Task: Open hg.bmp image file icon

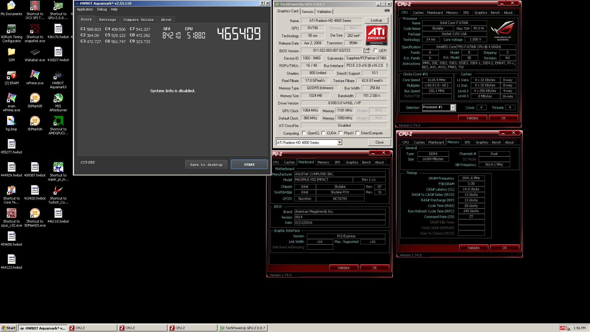Action: click(11, 124)
